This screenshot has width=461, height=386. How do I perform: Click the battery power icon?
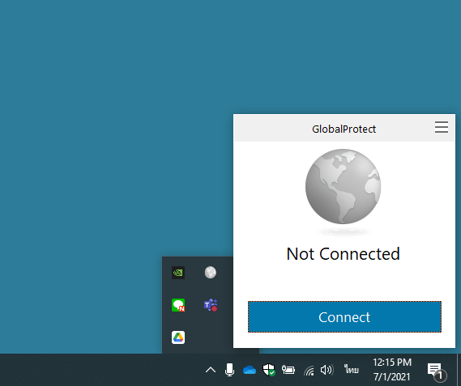[x=288, y=370]
